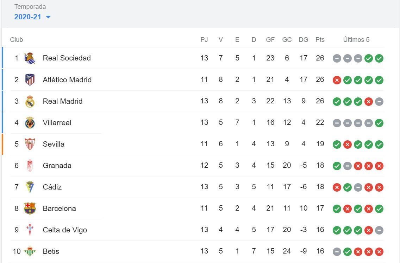Open the Granada team name link
Viewport: 400px width, 263px height.
(x=57, y=166)
